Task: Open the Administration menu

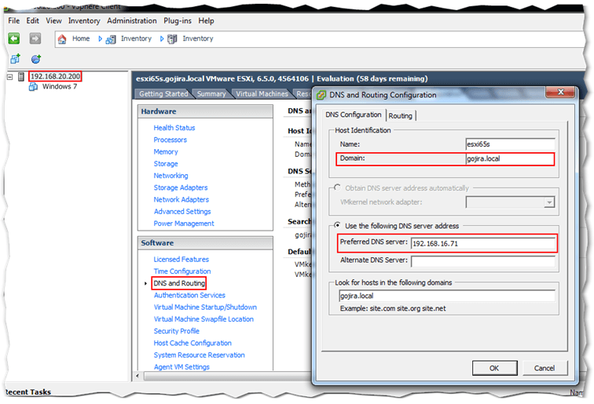Action: (132, 21)
